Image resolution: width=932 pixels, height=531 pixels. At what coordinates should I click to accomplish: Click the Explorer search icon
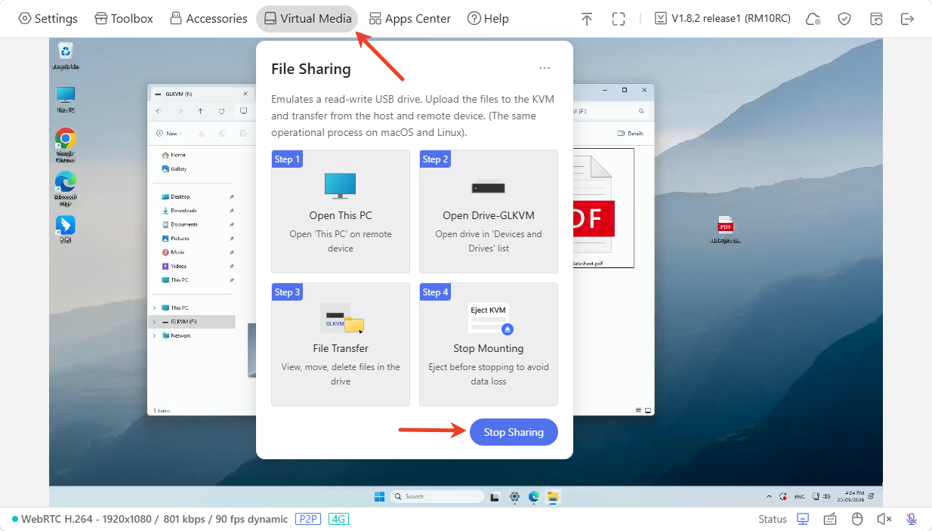tap(641, 111)
